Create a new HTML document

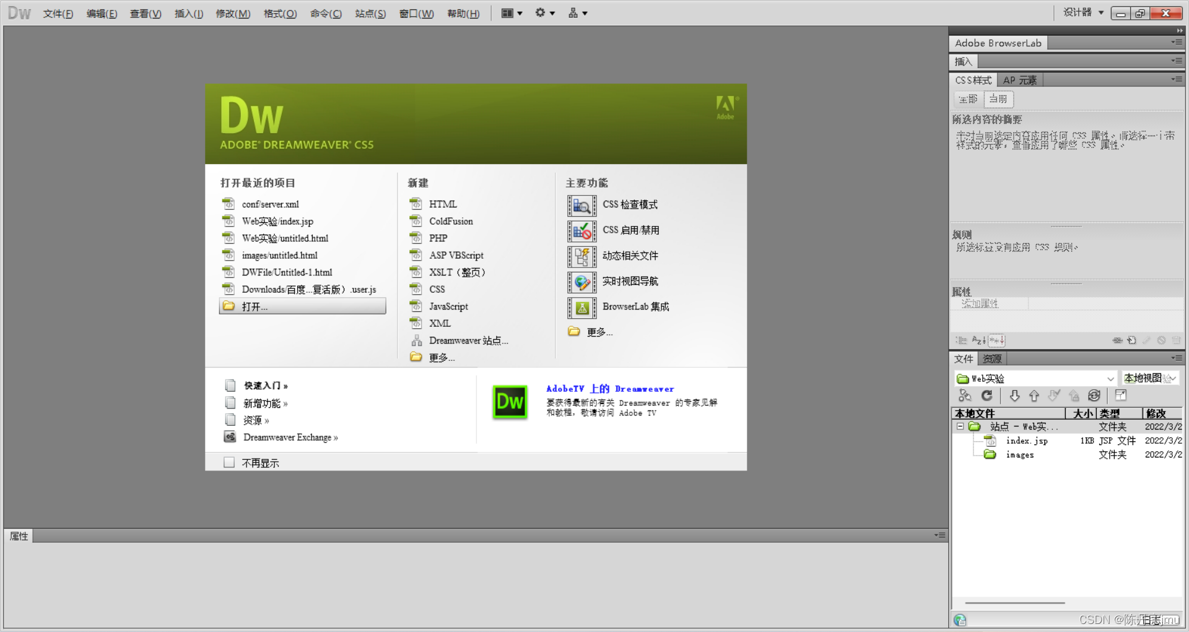point(443,204)
